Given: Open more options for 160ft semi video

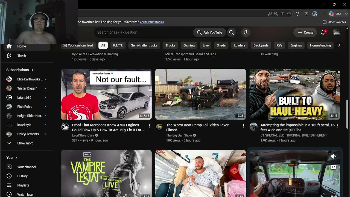Looking at the screenshot, I should point(338,126).
